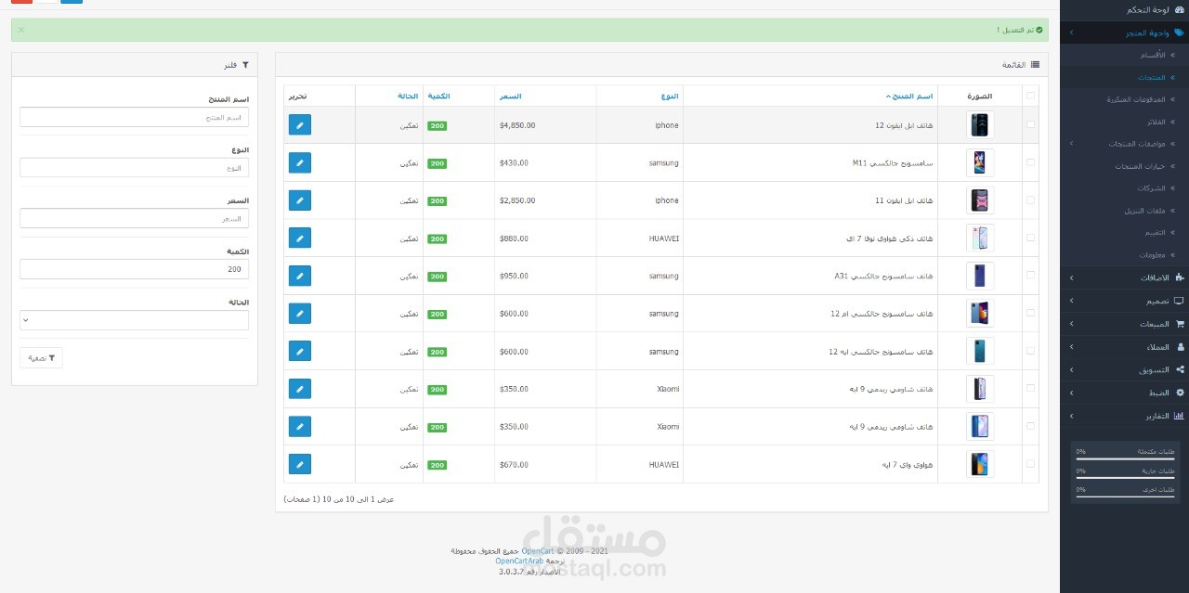Open the iPhone 12 product thumbnail
This screenshot has width=1189, height=593.
(980, 125)
